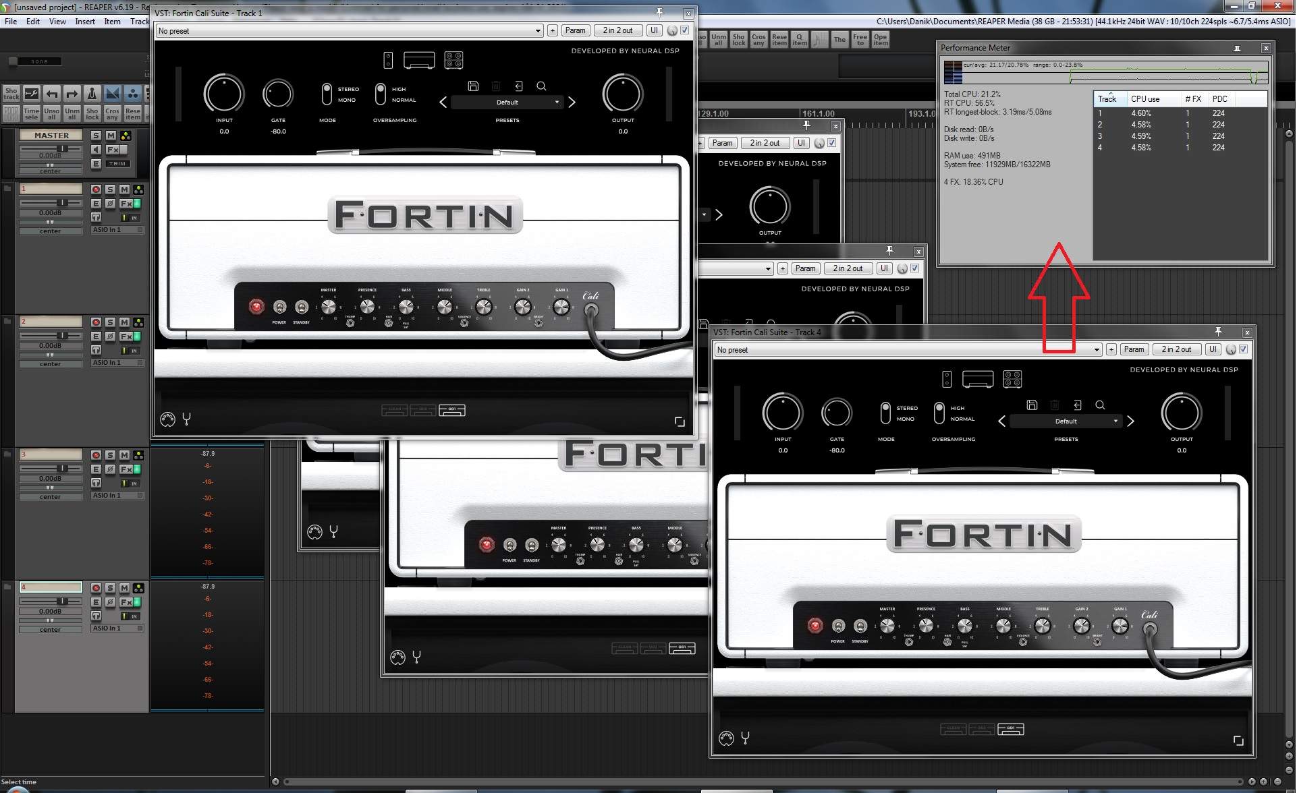This screenshot has height=793, width=1297.
Task: Open the cabinet section icon in Track 1 plugin
Action: pos(453,60)
